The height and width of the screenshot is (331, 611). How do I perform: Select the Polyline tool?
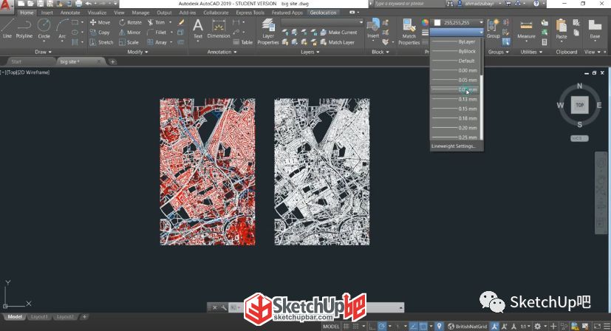click(x=24, y=28)
